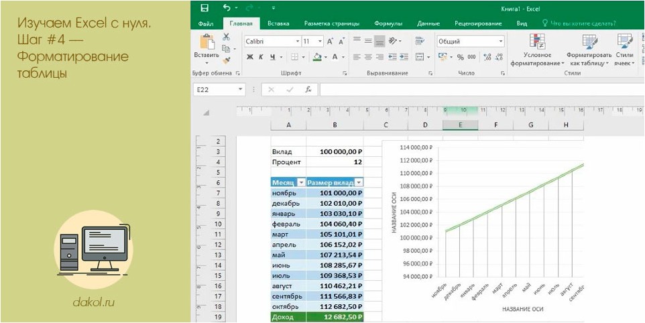Image resolution: width=645 pixels, height=323 pixels.
Task: Switch to the Главная tab
Action: 241,23
